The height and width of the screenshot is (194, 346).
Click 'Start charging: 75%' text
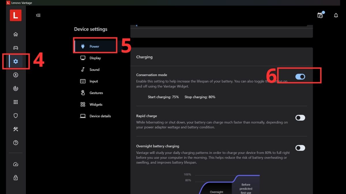(163, 97)
